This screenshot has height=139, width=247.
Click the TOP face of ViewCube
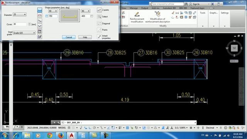[x=234, y=48]
